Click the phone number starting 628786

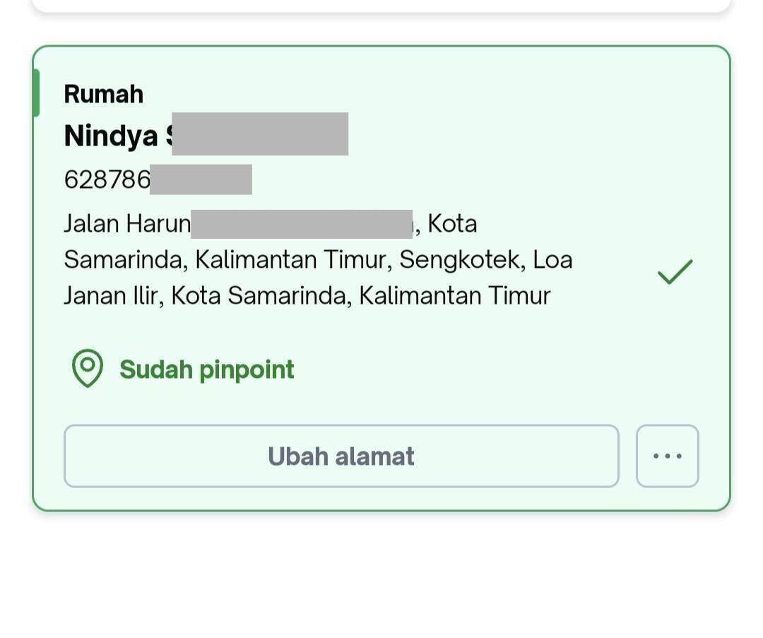click(x=107, y=179)
